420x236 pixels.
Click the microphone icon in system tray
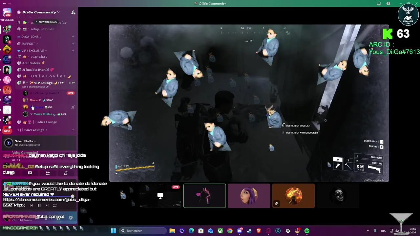pyautogui.click(x=375, y=231)
